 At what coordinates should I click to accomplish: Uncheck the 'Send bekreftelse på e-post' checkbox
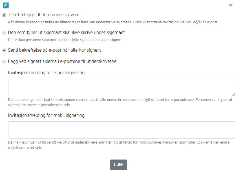click(x=4, y=50)
